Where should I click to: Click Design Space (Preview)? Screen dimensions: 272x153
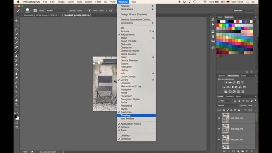tap(136, 14)
